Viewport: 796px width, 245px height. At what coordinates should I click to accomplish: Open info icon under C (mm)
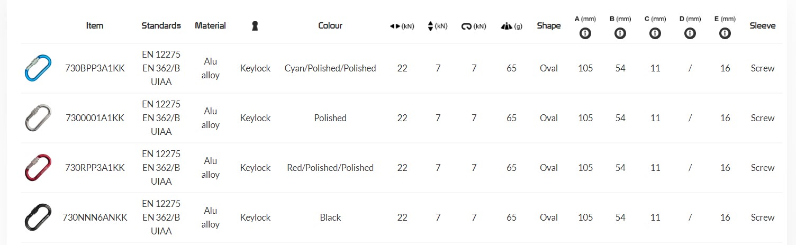click(x=655, y=33)
